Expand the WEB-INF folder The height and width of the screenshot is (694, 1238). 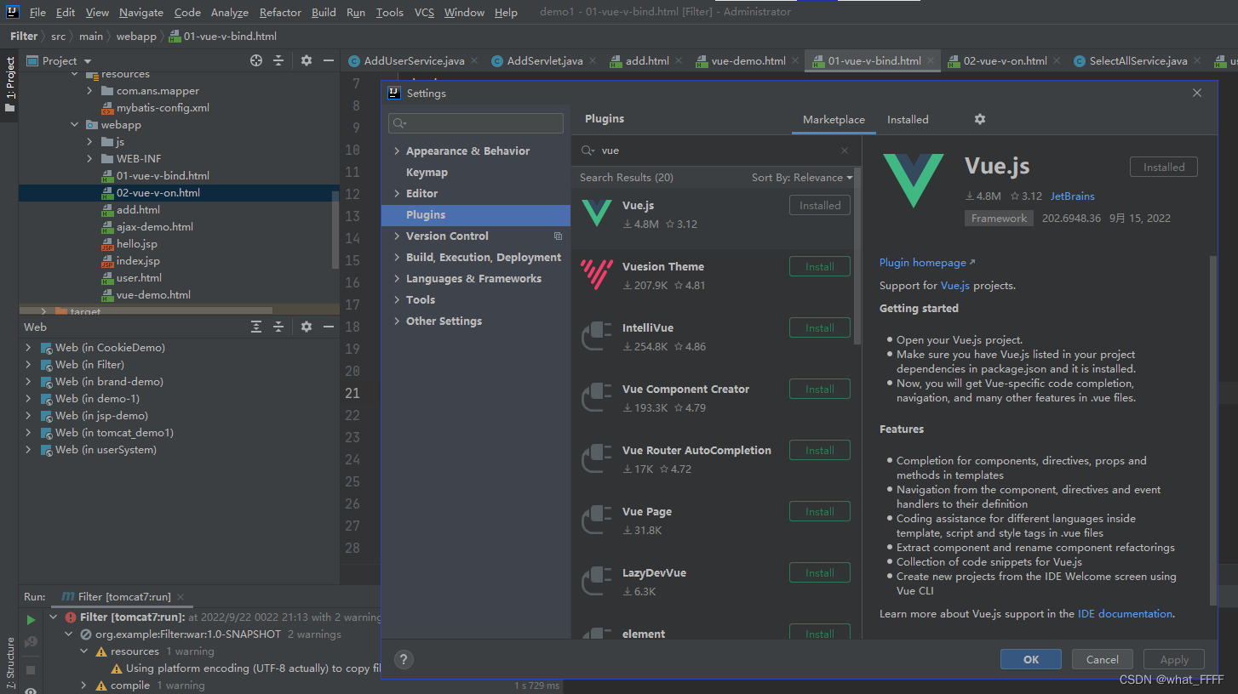[x=89, y=159]
